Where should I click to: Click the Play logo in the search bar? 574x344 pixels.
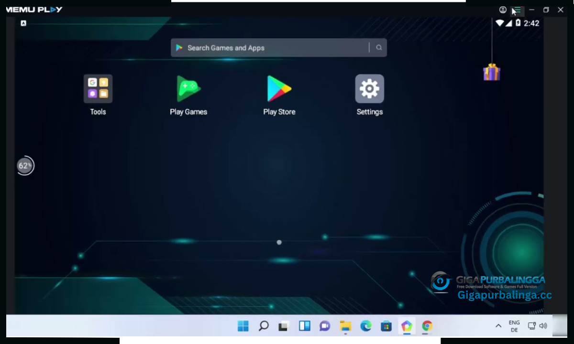click(x=179, y=48)
